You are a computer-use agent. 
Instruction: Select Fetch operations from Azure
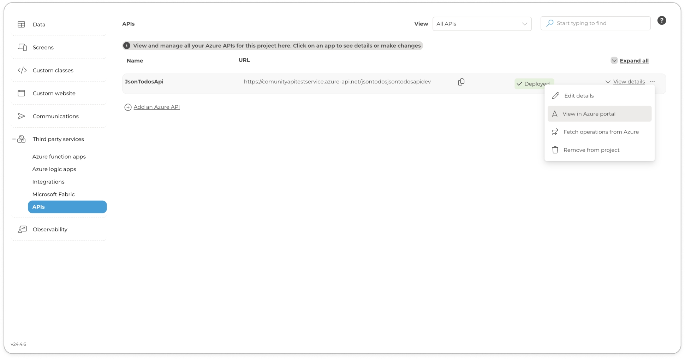pyautogui.click(x=601, y=132)
